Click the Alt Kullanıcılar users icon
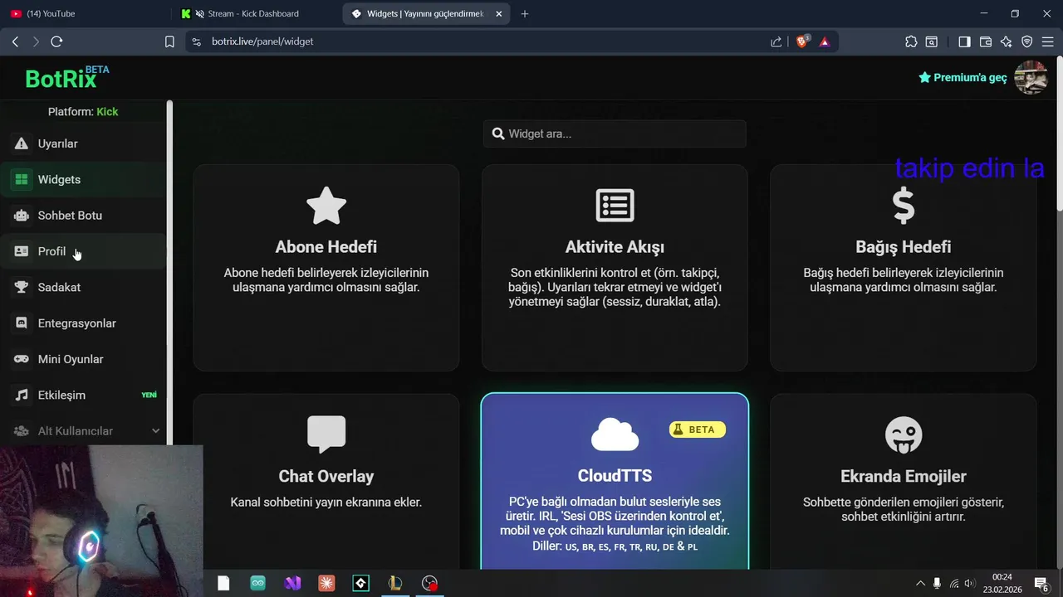1063x597 pixels. 22,431
